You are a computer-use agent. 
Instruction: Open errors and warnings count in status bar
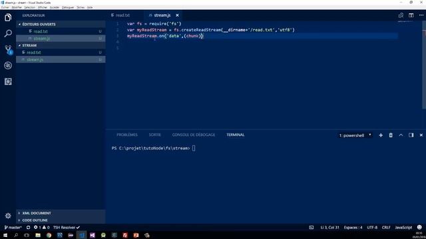(x=41, y=227)
